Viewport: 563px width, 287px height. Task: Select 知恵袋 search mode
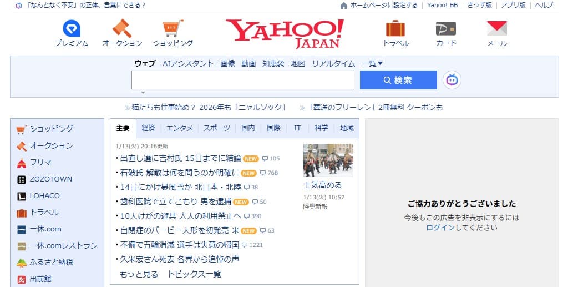click(x=273, y=64)
